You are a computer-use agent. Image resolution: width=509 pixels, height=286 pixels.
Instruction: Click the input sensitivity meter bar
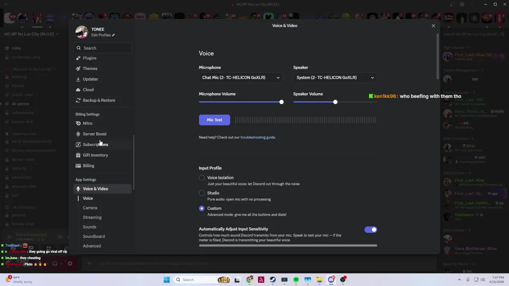coord(288,245)
